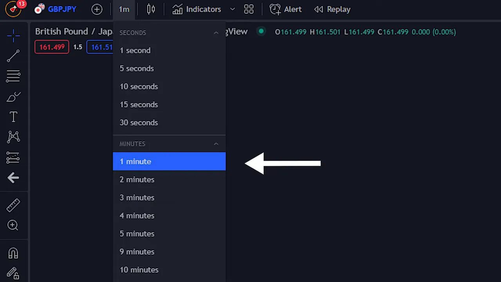This screenshot has height=282, width=501.
Task: Select the crosshair cursor tool
Action: click(13, 36)
